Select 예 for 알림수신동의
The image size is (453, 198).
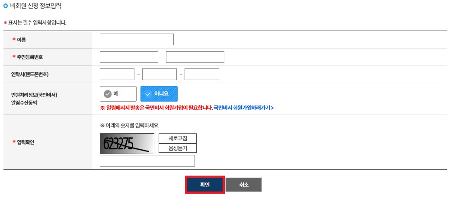(x=118, y=94)
